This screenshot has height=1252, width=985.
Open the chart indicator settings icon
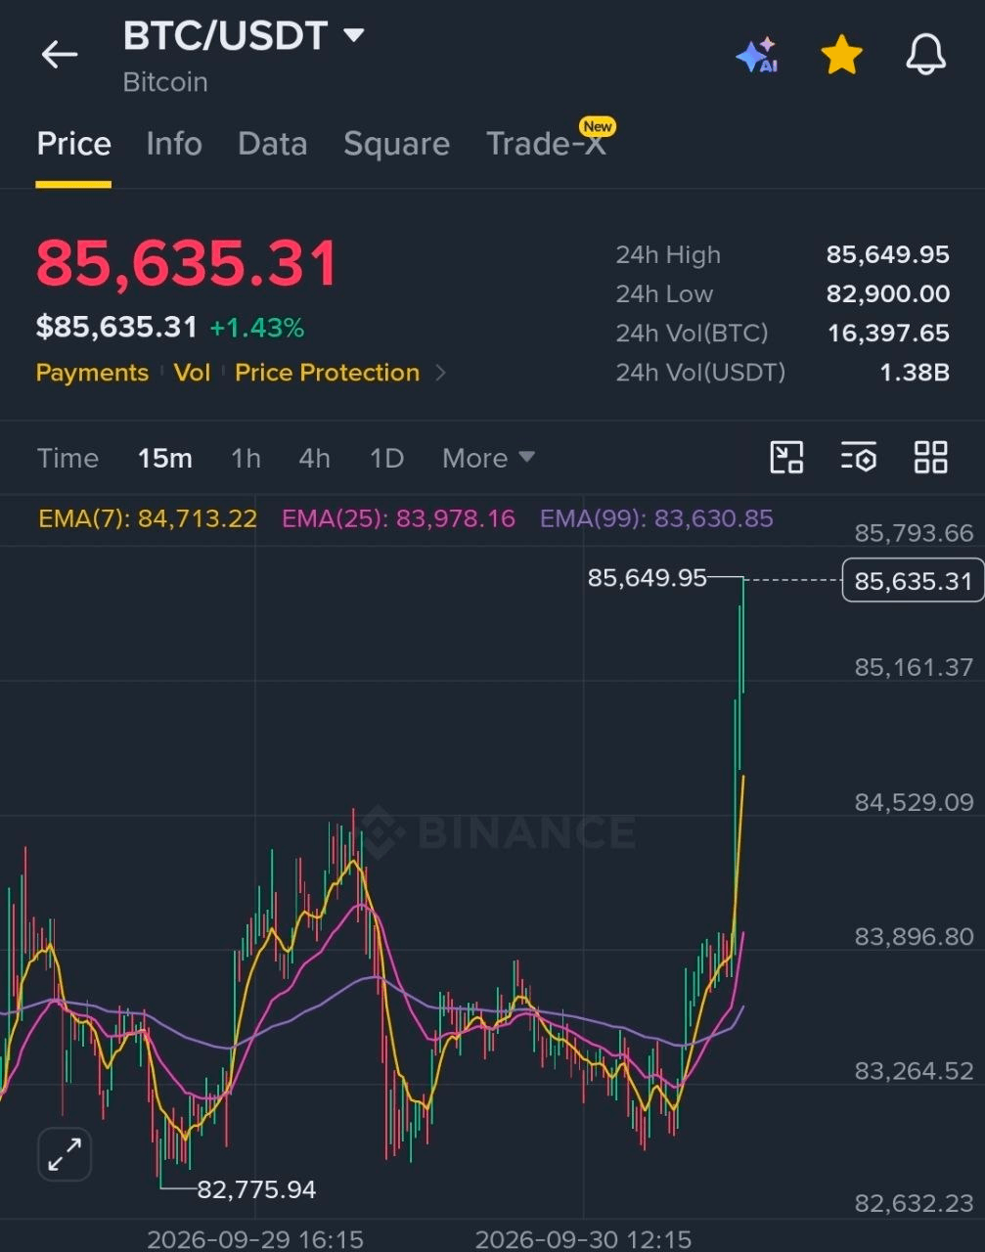(x=858, y=457)
